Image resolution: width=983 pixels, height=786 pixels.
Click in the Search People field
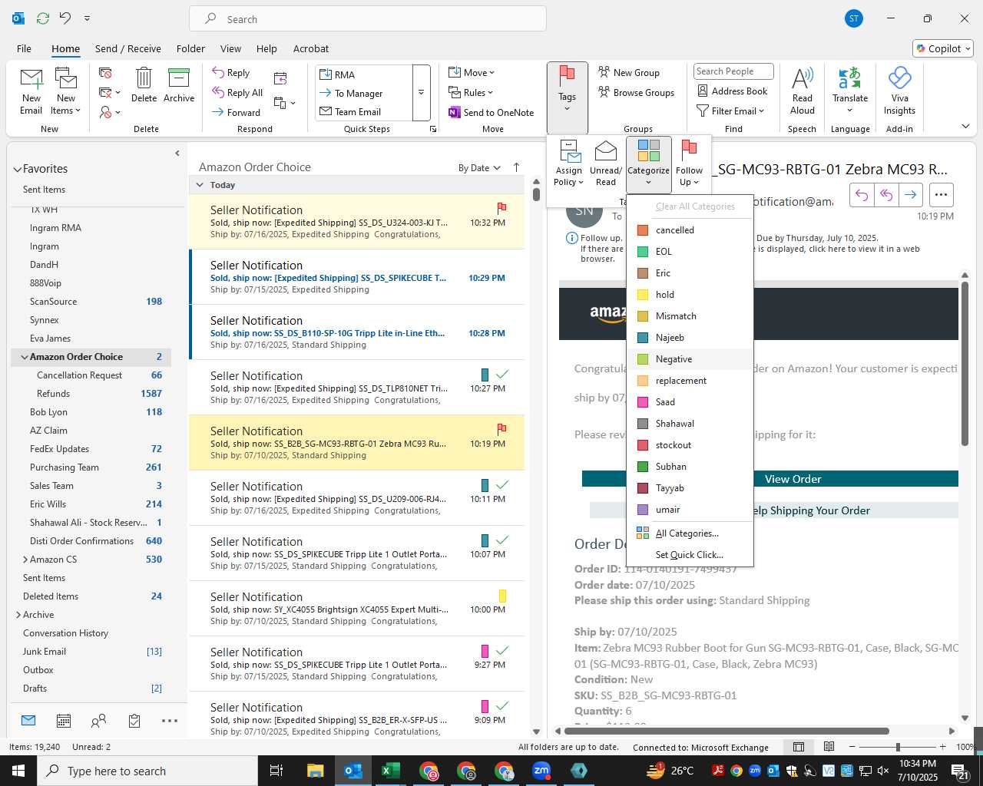point(733,71)
